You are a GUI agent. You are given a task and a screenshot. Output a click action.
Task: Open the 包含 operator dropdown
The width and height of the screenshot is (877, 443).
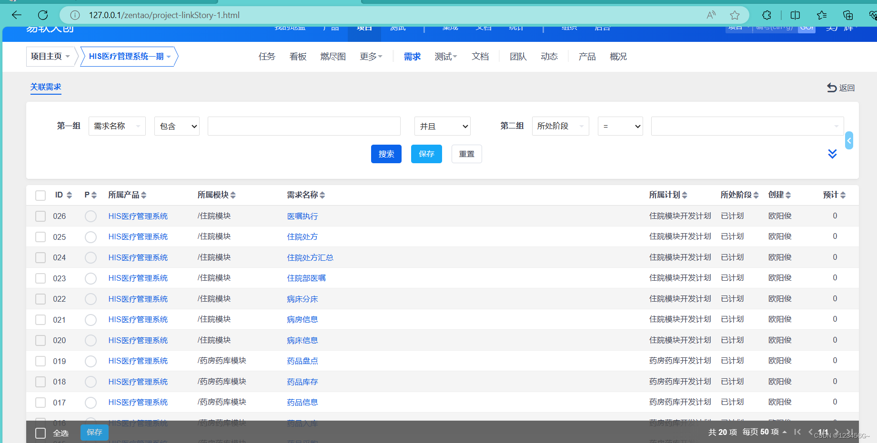[177, 126]
